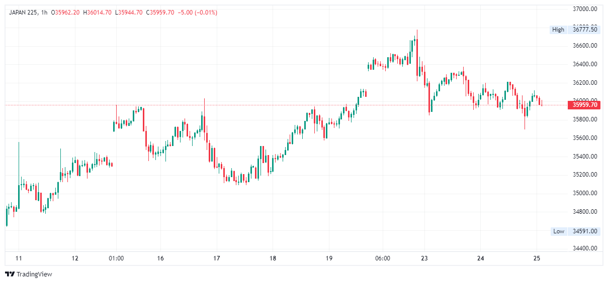Click the 35000.00 price axis label
The width and height of the screenshot is (608, 283).
point(585,193)
